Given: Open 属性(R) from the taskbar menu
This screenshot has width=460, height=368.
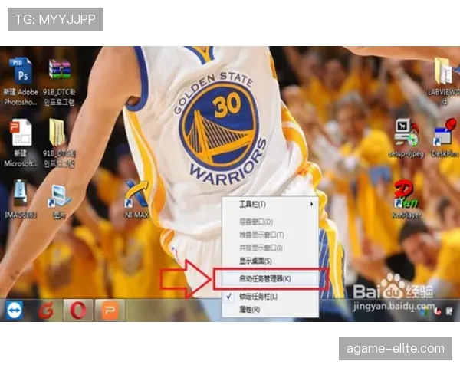Looking at the screenshot, I should [270, 309].
